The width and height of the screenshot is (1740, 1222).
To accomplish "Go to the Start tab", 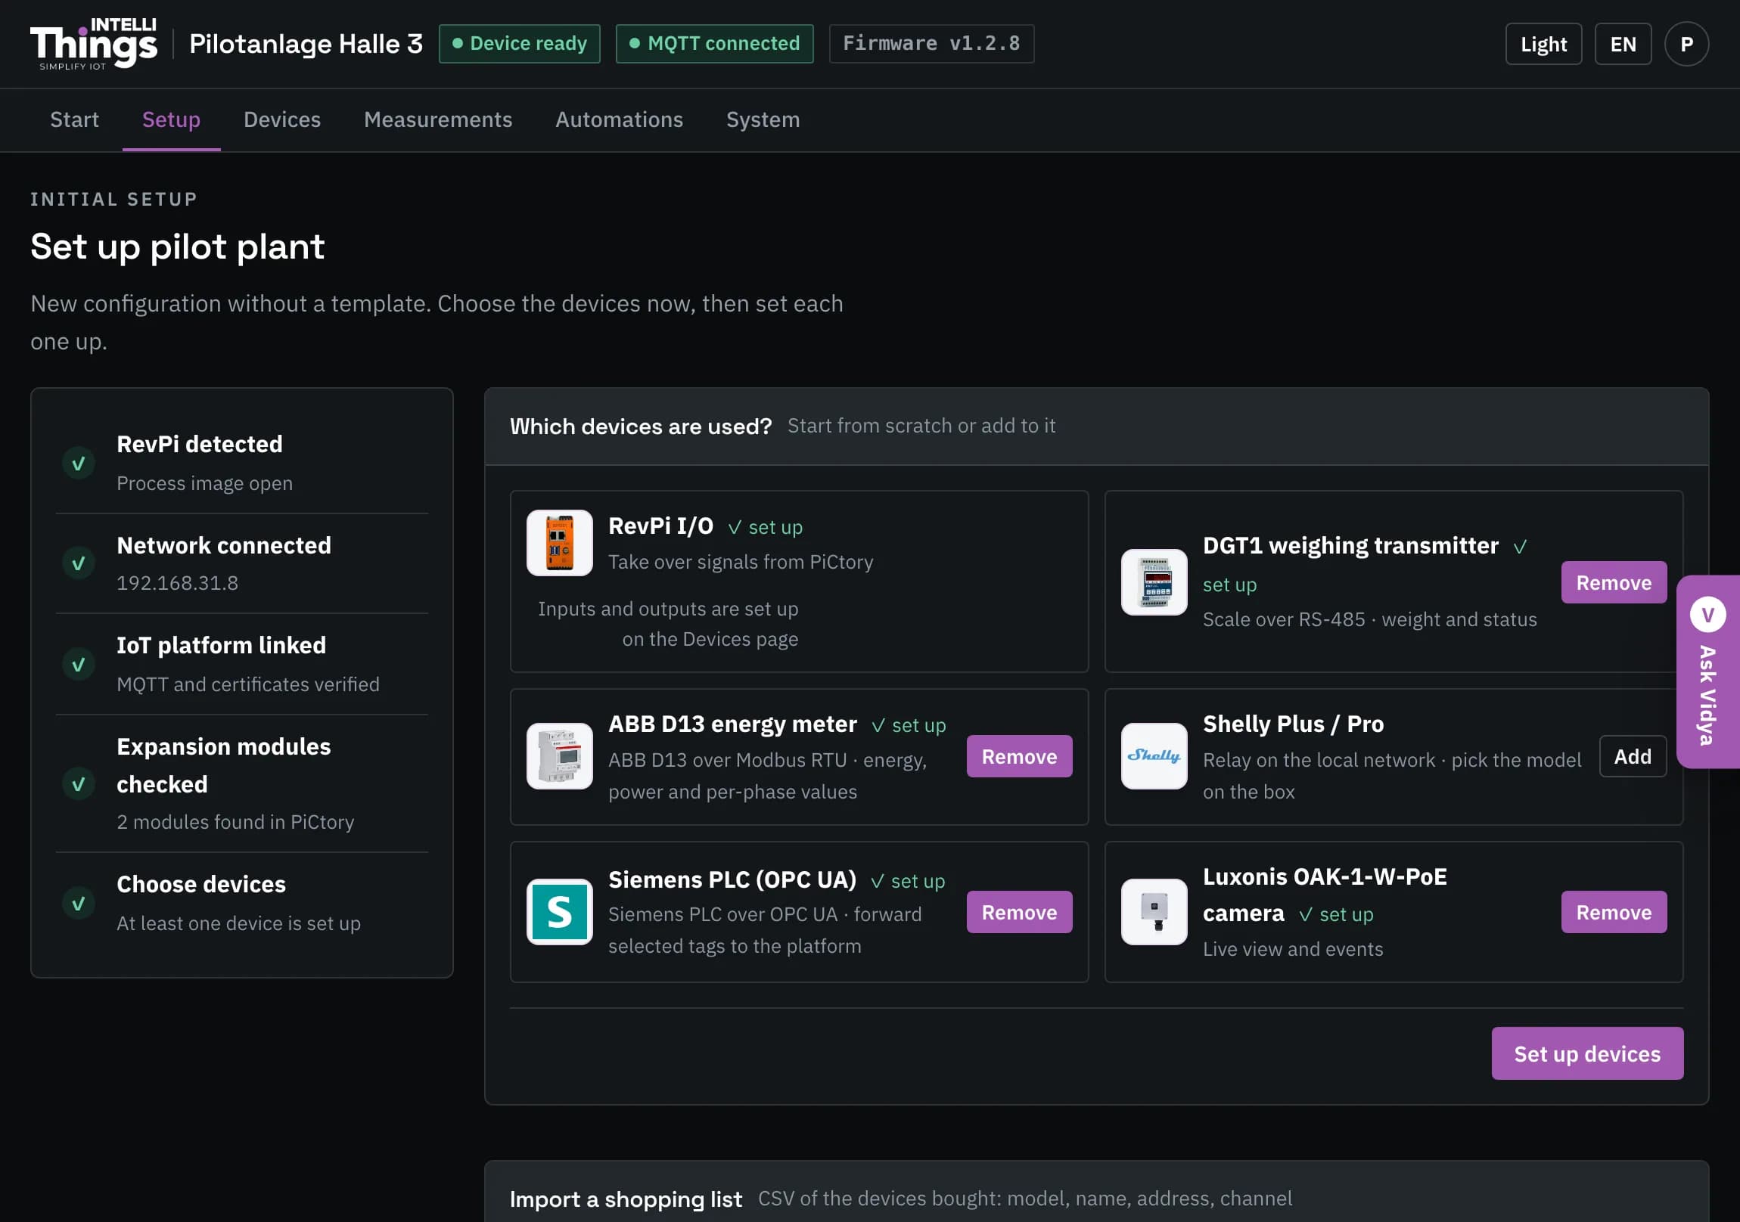I will coord(74,119).
